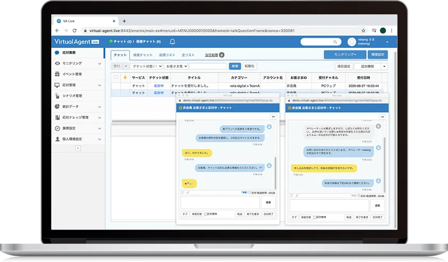Click the 応対ナレッジ管理 books icon
Viewport: 448px width, 262px height.
pos(57,117)
